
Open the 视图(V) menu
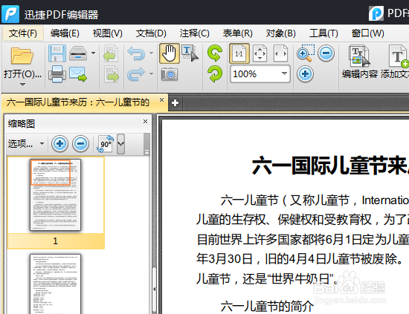108,33
